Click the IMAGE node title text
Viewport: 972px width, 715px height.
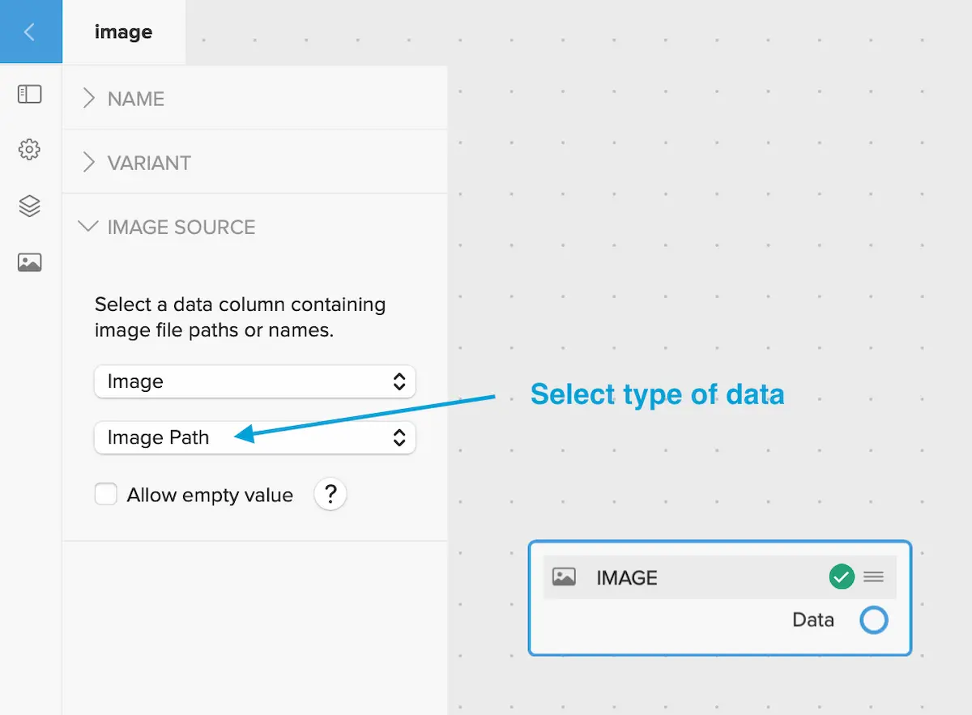627,578
